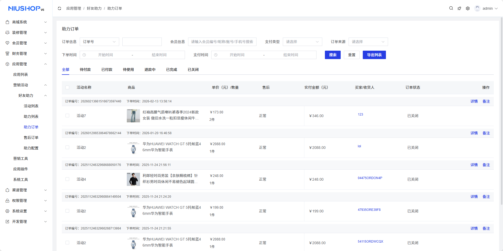Click the 导出列表 button
Screen dimensions: 503x251
[x=374, y=55]
